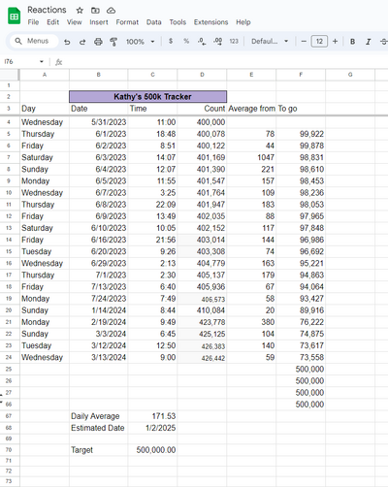The width and height of the screenshot is (388, 487).
Task: Open the Edit menu
Action: 53,22
